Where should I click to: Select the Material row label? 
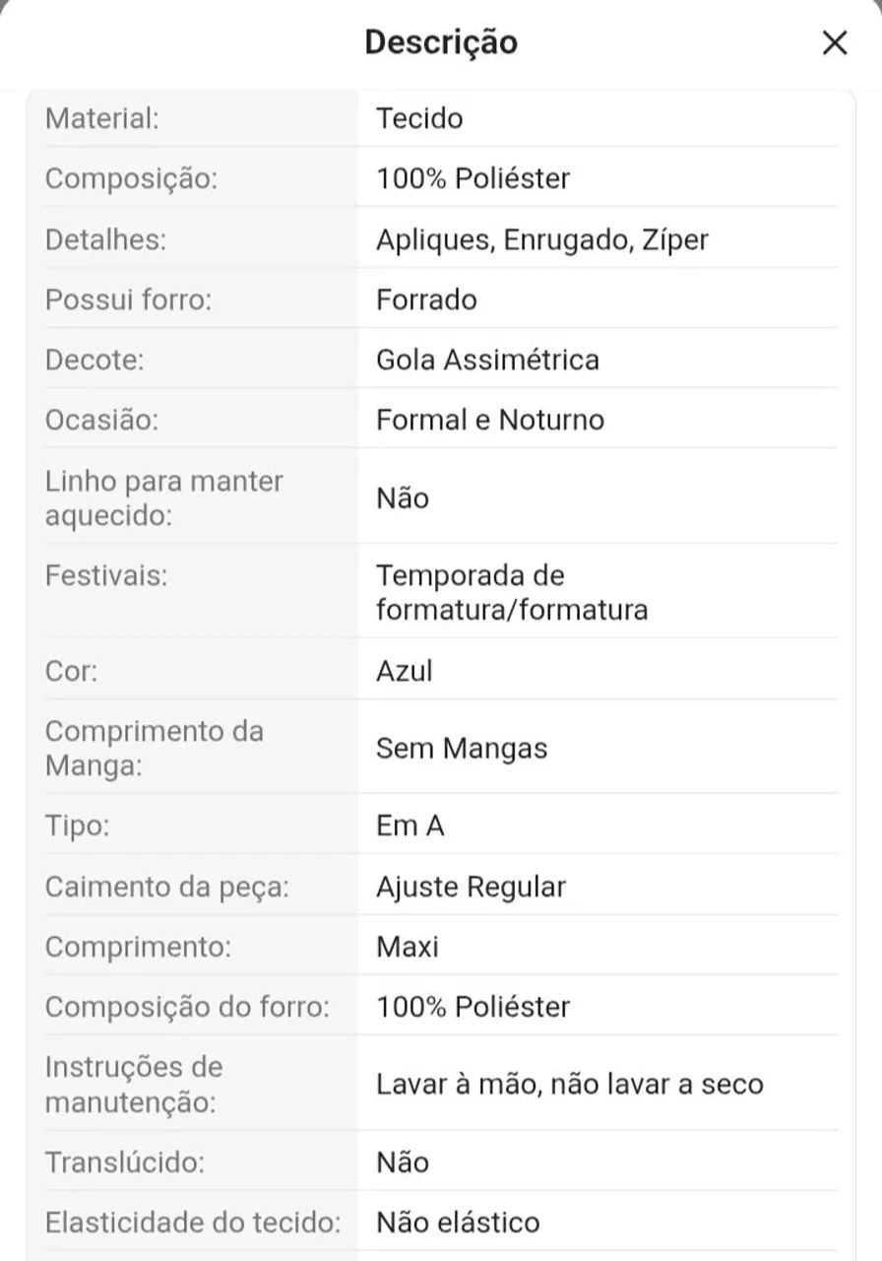102,118
